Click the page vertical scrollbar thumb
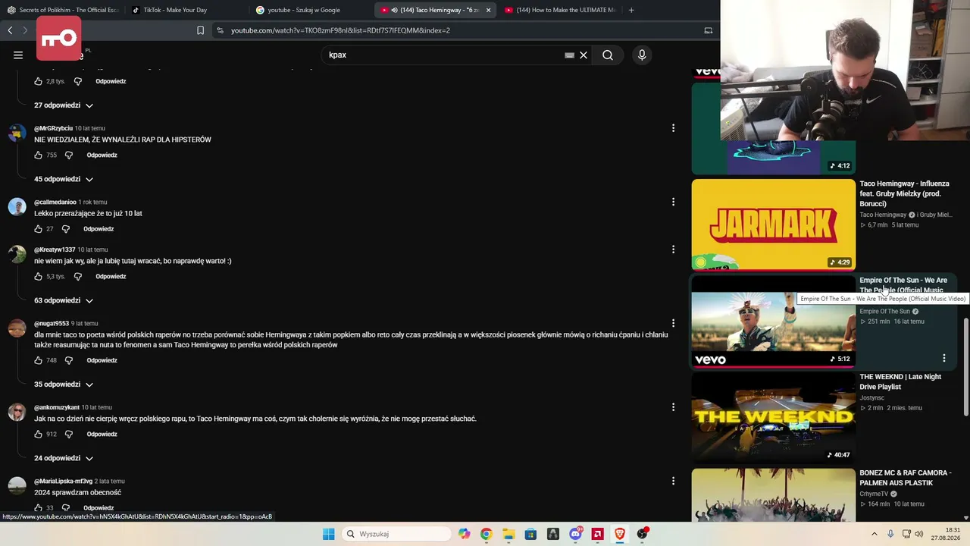970x546 pixels. [x=965, y=366]
